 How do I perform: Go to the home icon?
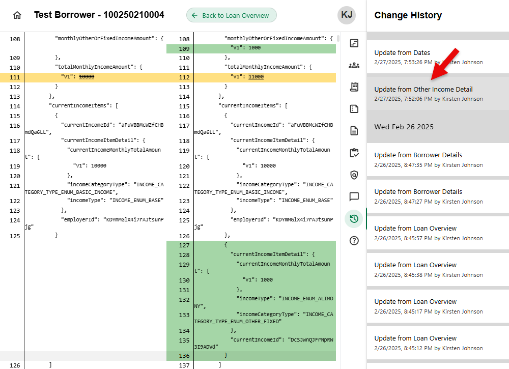[17, 15]
